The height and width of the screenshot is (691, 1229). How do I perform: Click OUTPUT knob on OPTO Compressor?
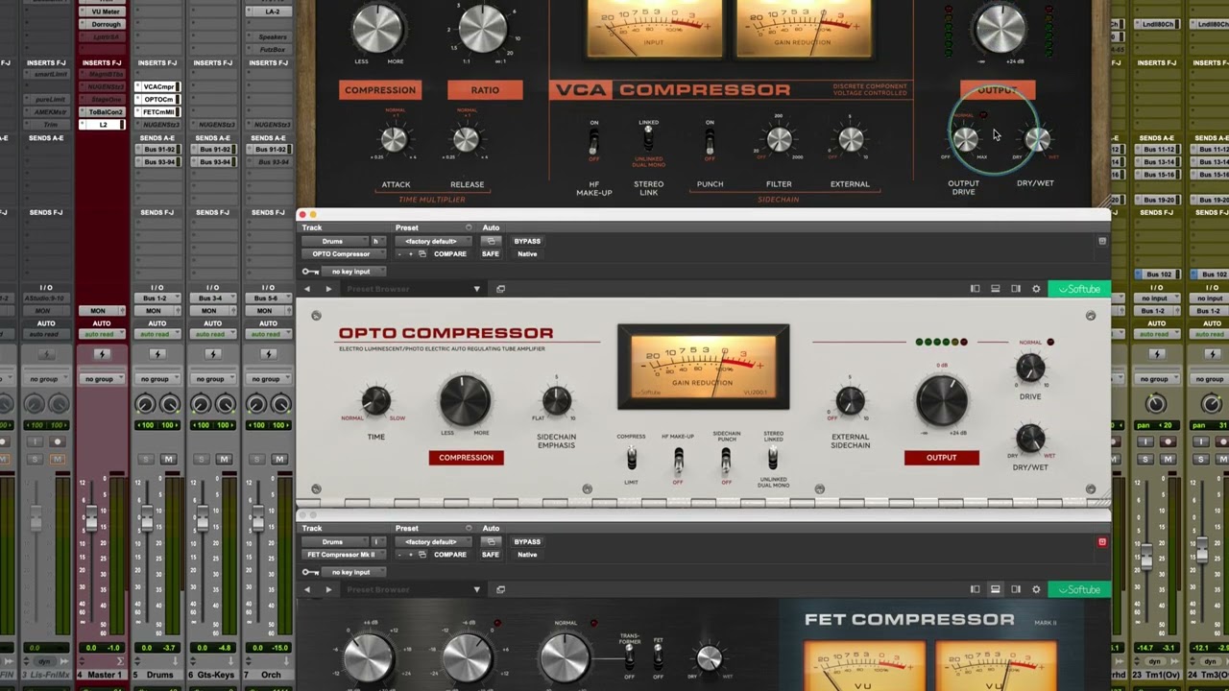(x=942, y=400)
